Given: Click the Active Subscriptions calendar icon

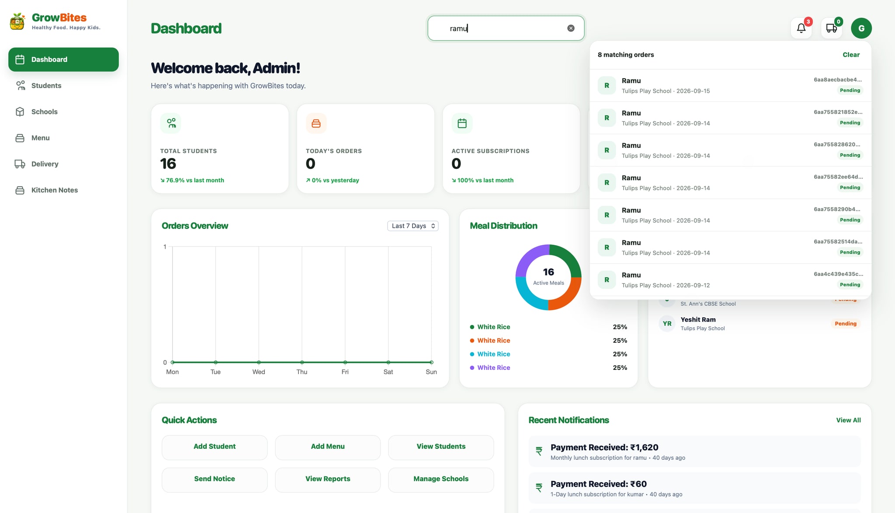Looking at the screenshot, I should click(462, 123).
